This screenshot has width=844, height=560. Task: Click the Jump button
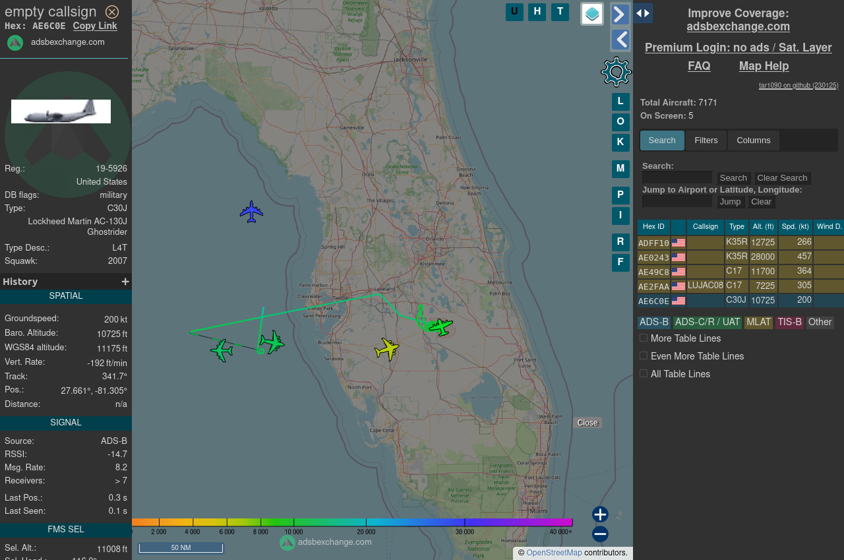click(730, 202)
